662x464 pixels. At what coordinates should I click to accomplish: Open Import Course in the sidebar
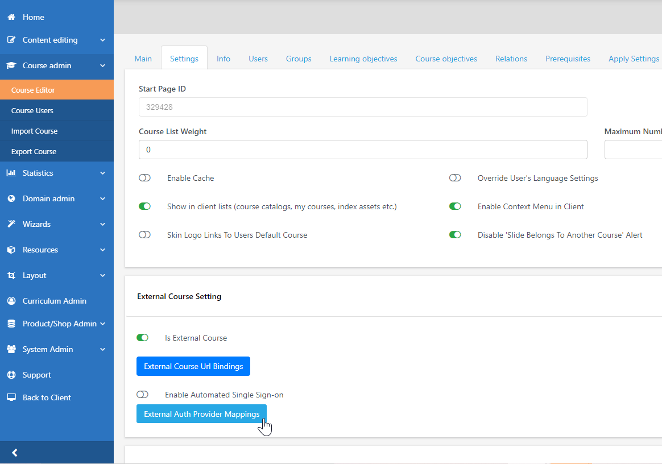click(x=34, y=131)
